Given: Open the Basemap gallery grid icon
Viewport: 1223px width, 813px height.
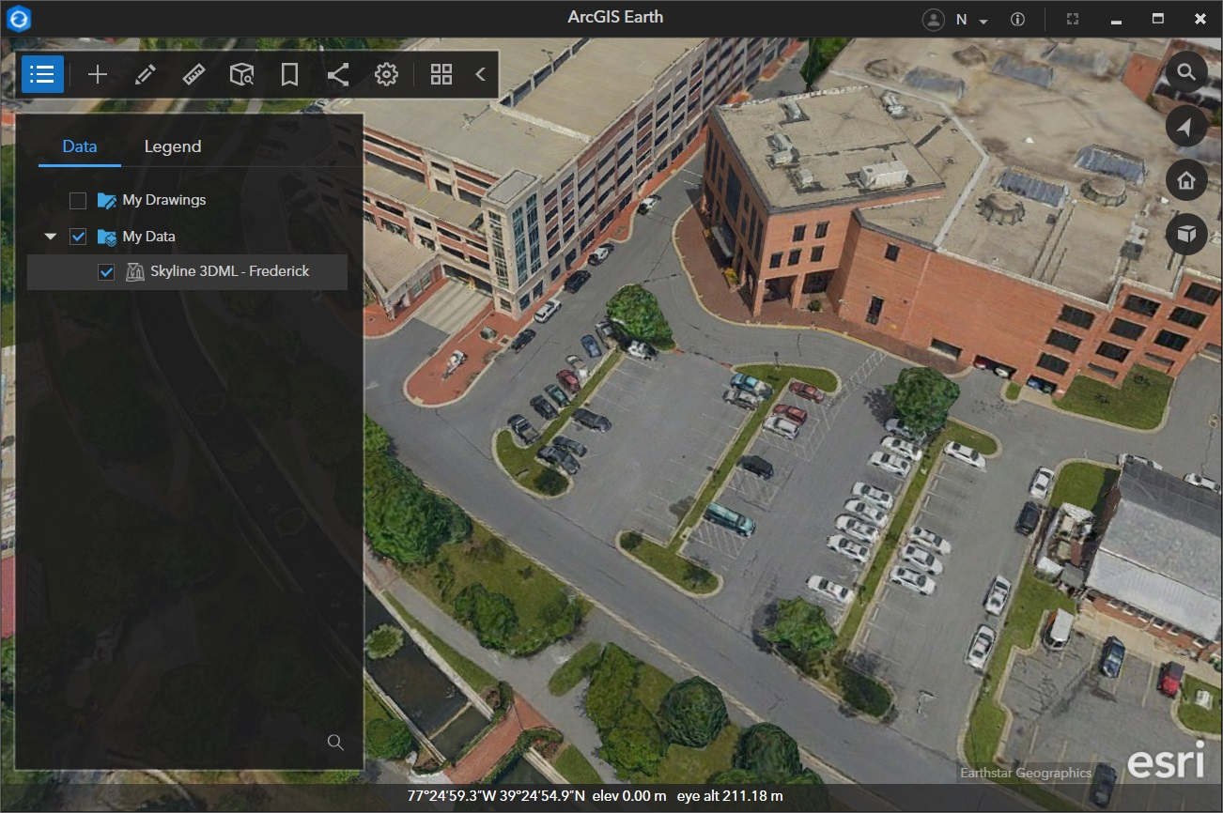Looking at the screenshot, I should (x=441, y=75).
